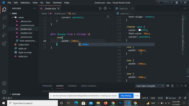This screenshot has width=189, height=106.
Task: Open font-awesome file in explorer
Action: click(x=28, y=41)
